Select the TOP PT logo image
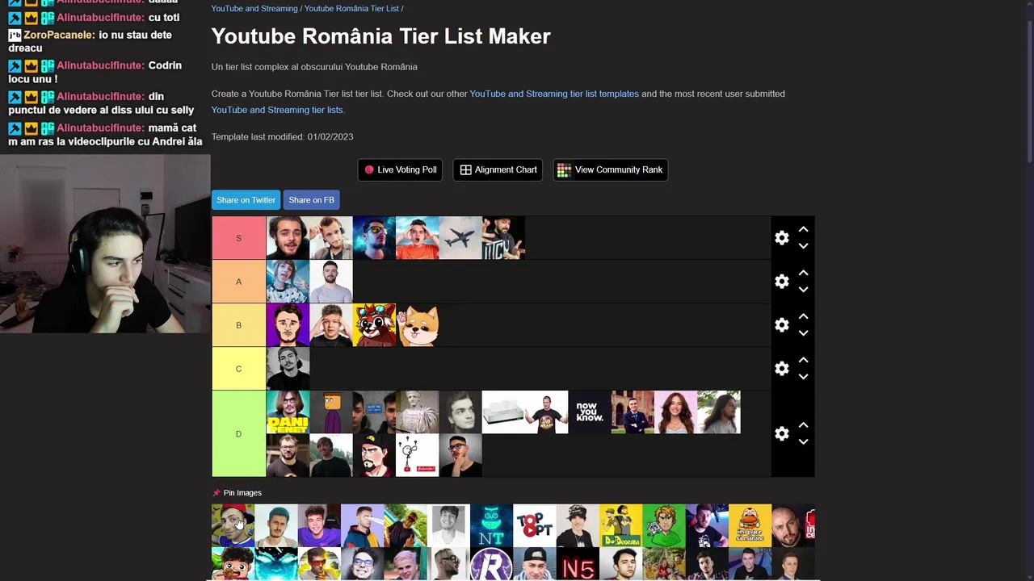Viewport: 1034px width, 581px height. [535, 525]
